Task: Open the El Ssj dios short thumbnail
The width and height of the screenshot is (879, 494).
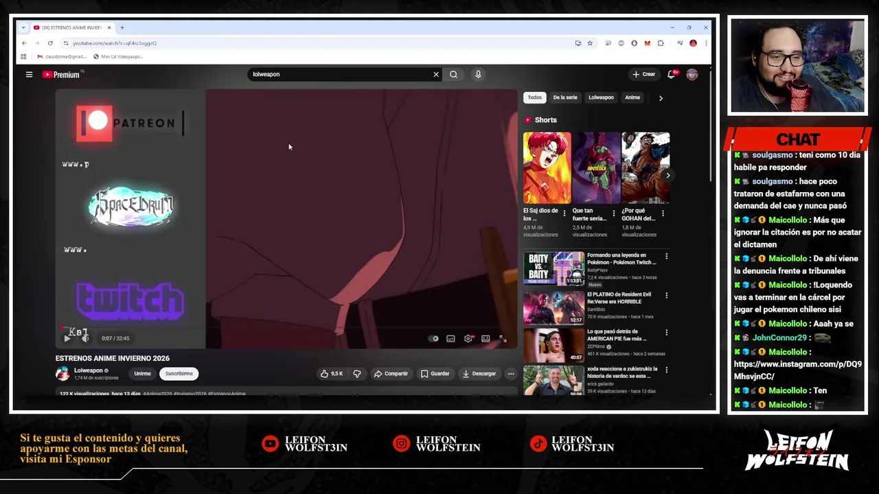Action: coord(547,168)
